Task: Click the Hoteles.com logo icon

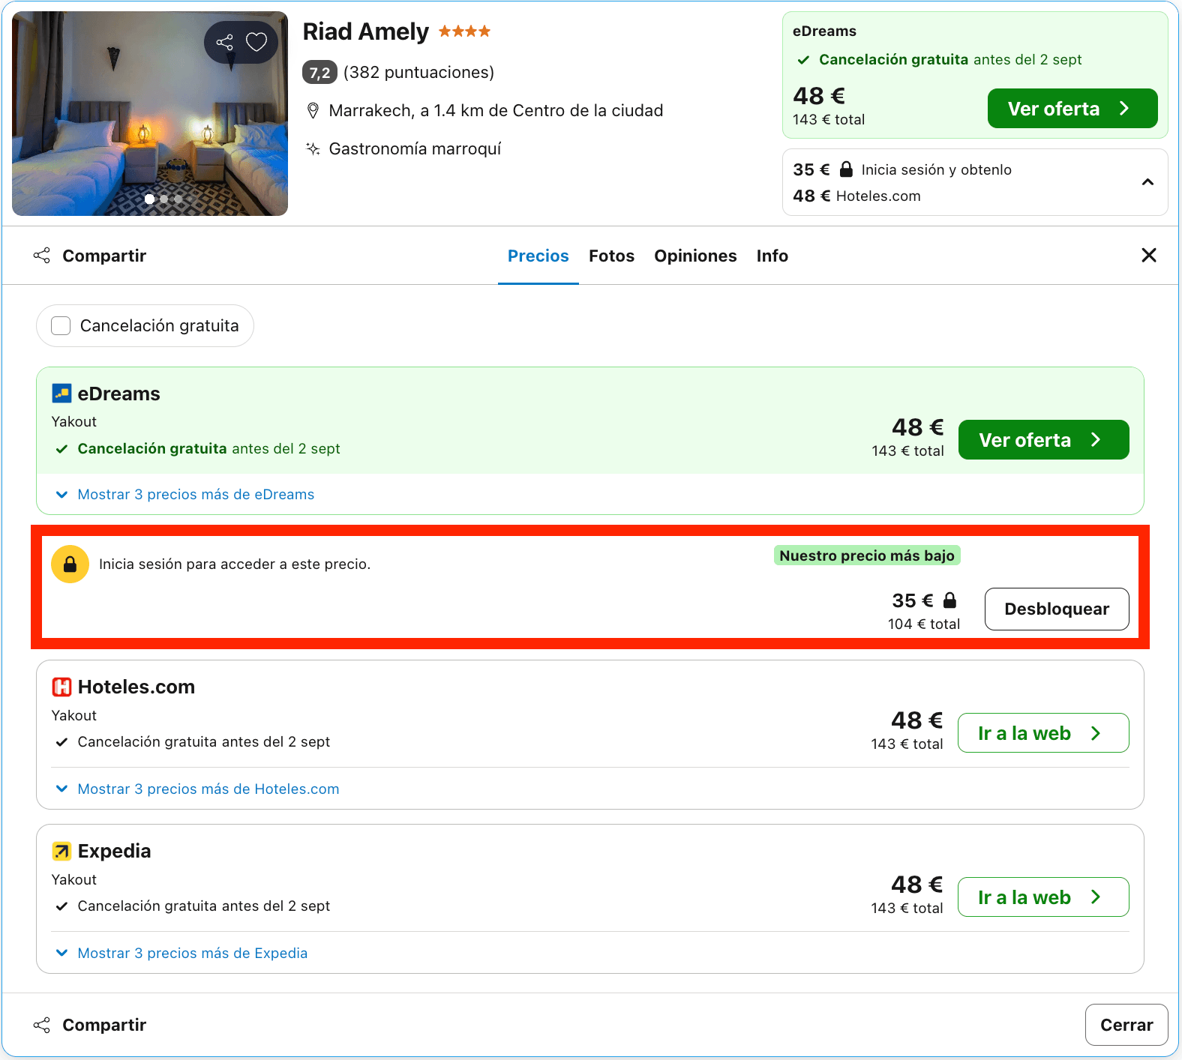Action: pos(61,687)
